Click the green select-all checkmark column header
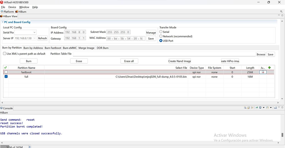The height and width of the screenshot is (148, 285). click(x=6, y=68)
